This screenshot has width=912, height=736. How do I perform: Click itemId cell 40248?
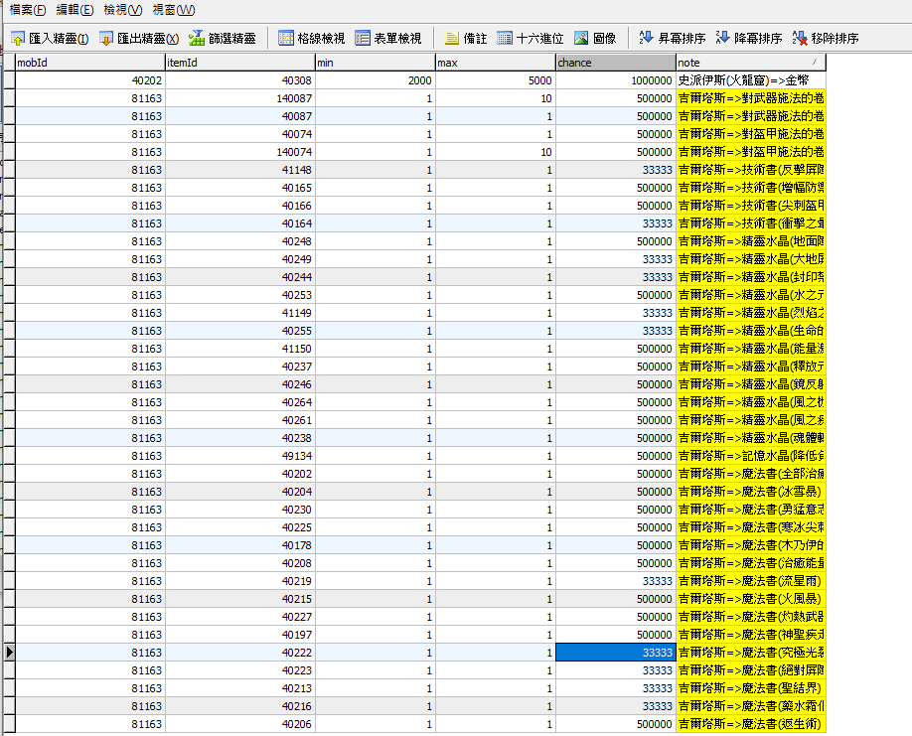coord(240,241)
